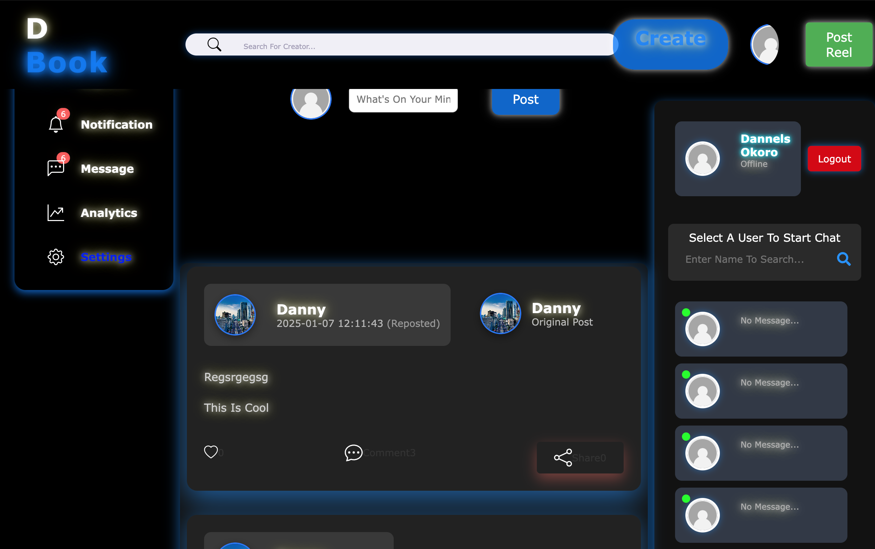This screenshot has height=549, width=875.
Task: Open messages via the chat bubble icon
Action: pos(55,167)
